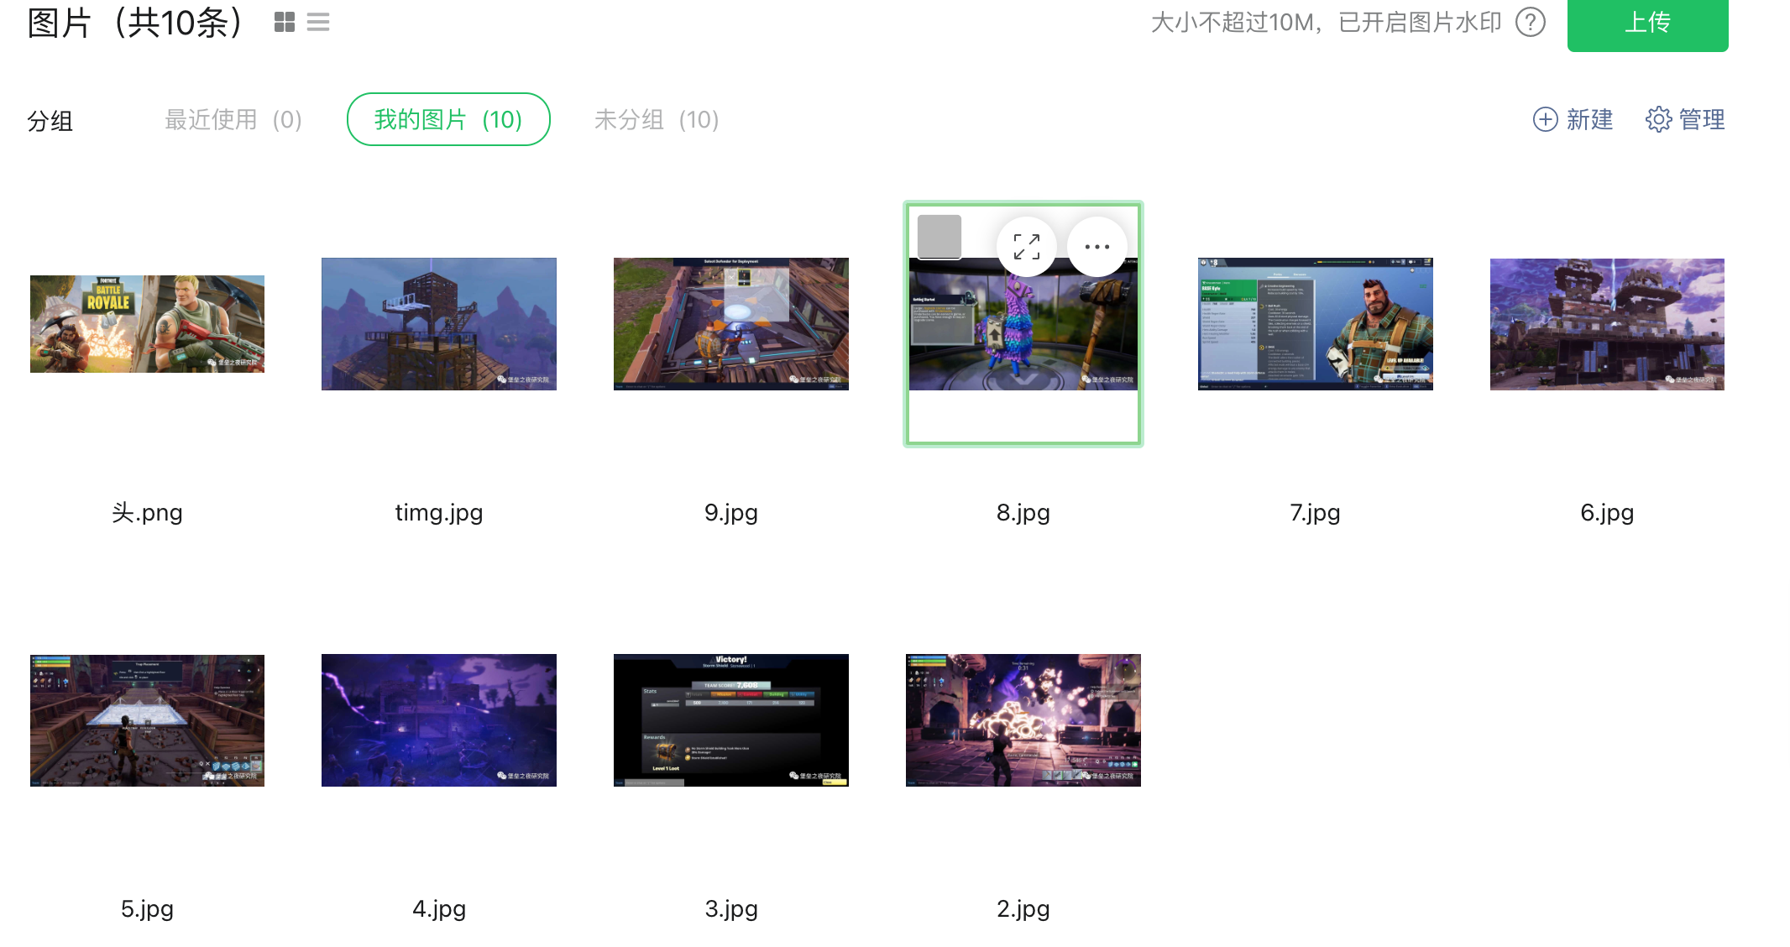Screen dimensions: 1790x947
Task: Create new group with 新建
Action: click(x=1573, y=119)
